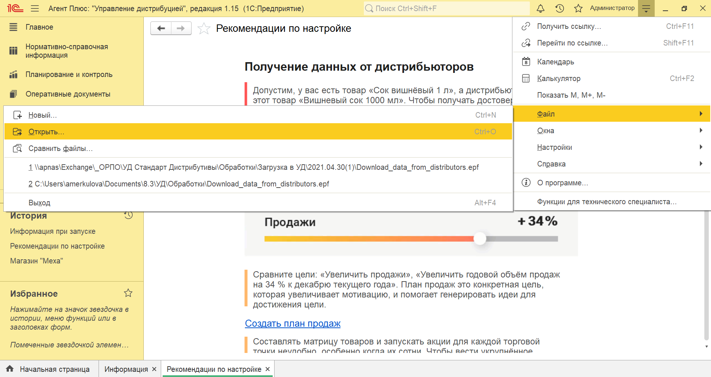
Task: Click the Администратор user name
Action: [612, 8]
